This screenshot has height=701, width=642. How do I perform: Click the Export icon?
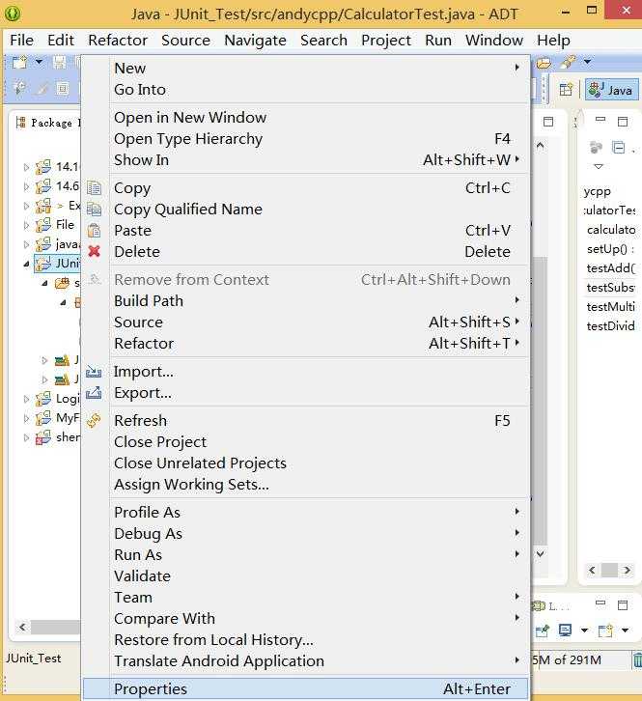[x=94, y=393]
